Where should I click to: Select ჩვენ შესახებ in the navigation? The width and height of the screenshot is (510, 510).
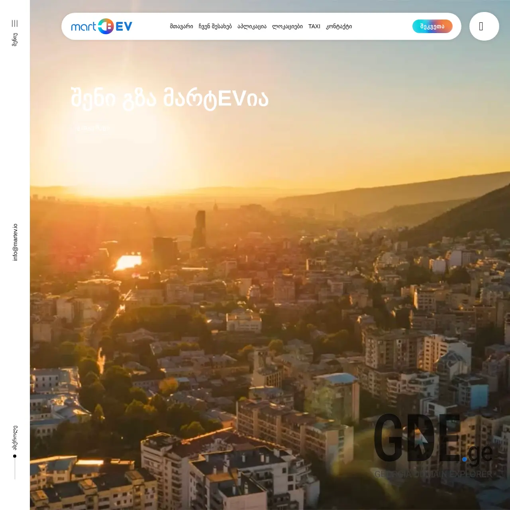(x=216, y=26)
